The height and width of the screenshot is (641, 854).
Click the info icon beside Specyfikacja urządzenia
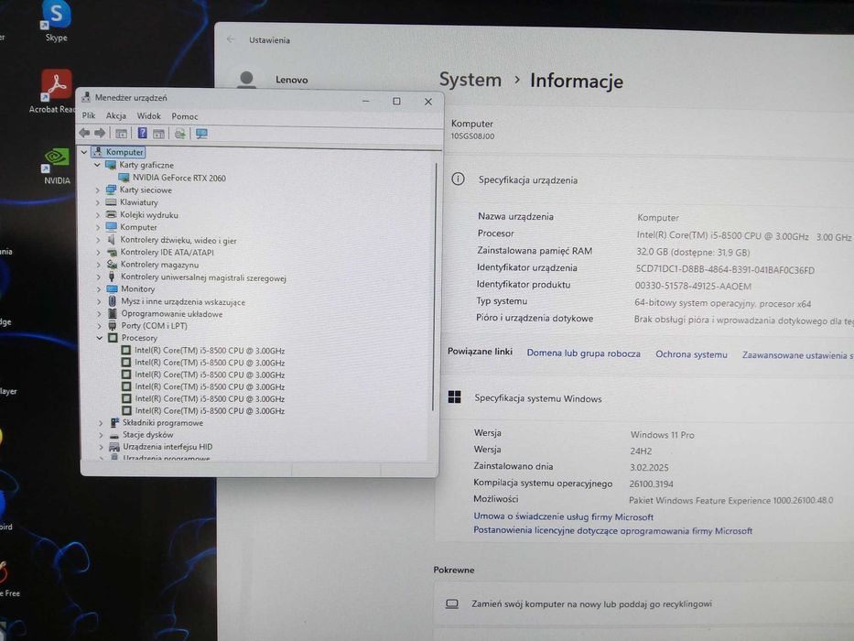point(458,179)
